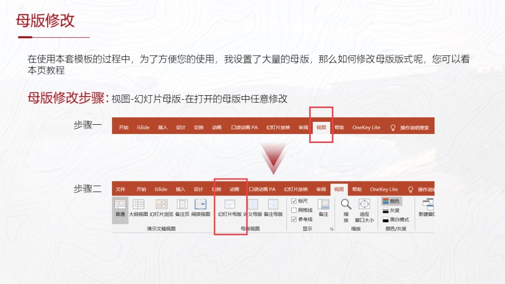Open 动画 tab in step one ribbon

pyautogui.click(x=217, y=128)
